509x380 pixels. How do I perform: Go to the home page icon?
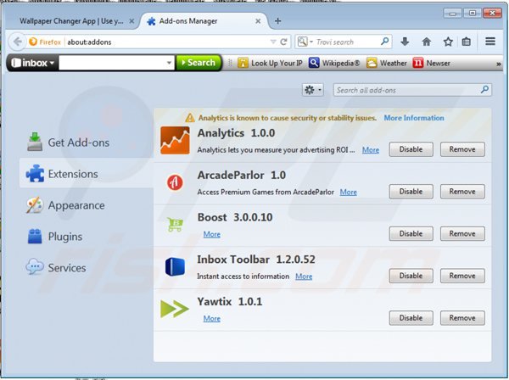(426, 42)
